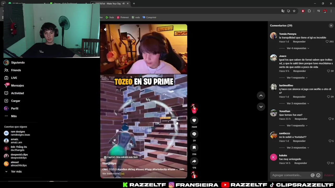The height and width of the screenshot is (188, 335).
Task: Like Joaco's comment
Action: pyautogui.click(x=328, y=71)
